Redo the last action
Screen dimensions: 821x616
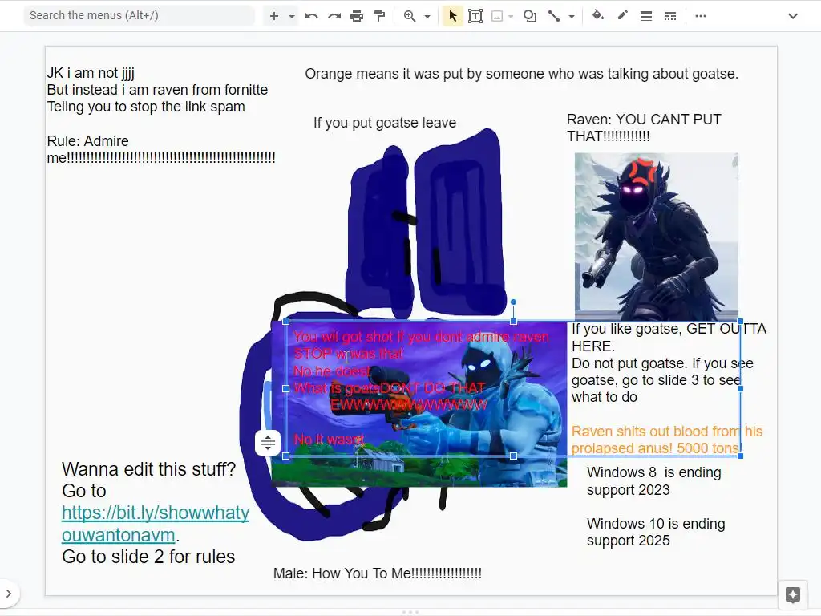pos(334,16)
